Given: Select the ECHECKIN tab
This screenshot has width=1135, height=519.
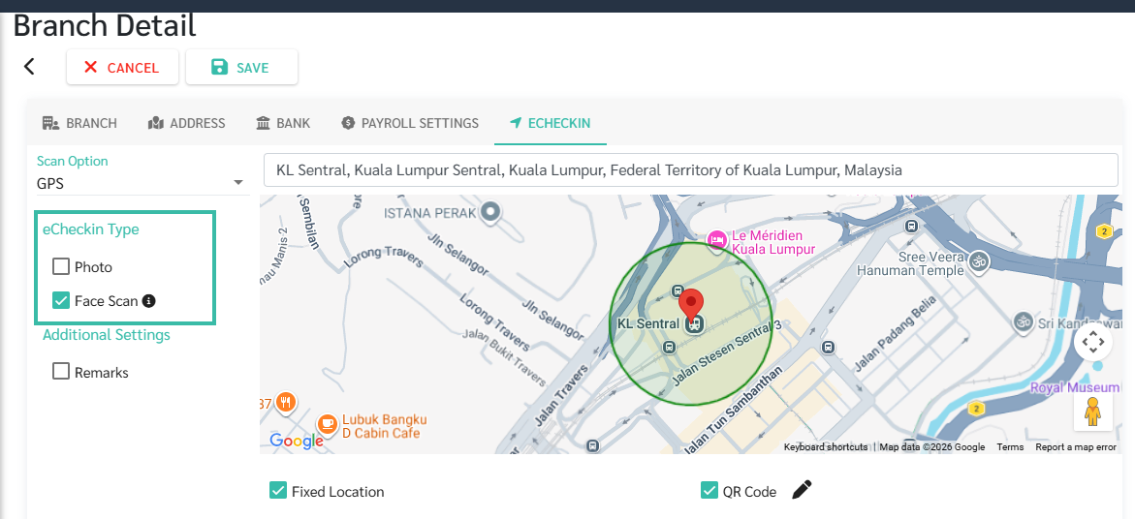Looking at the screenshot, I should (551, 123).
